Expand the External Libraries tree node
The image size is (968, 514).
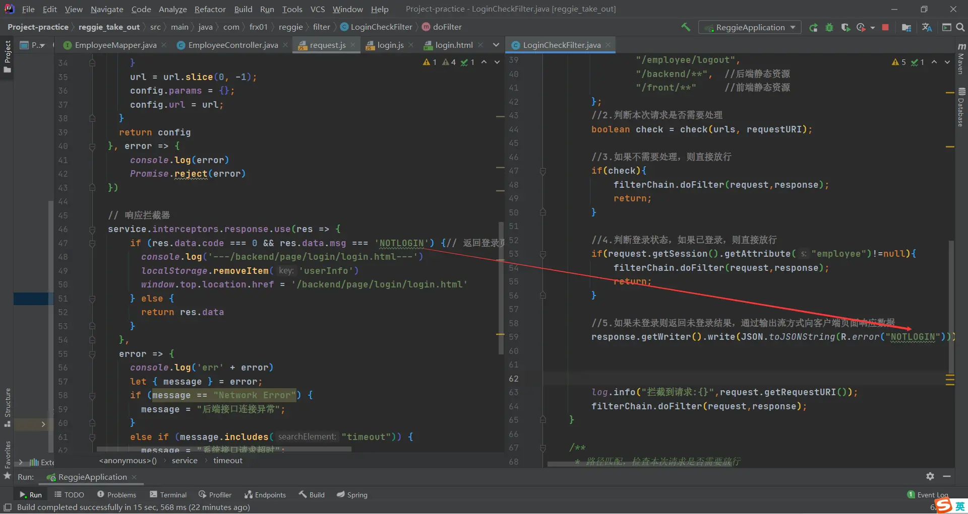(x=21, y=462)
